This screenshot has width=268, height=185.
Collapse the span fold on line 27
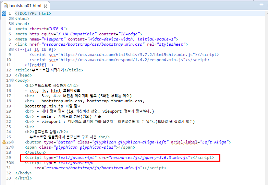coord(12,147)
